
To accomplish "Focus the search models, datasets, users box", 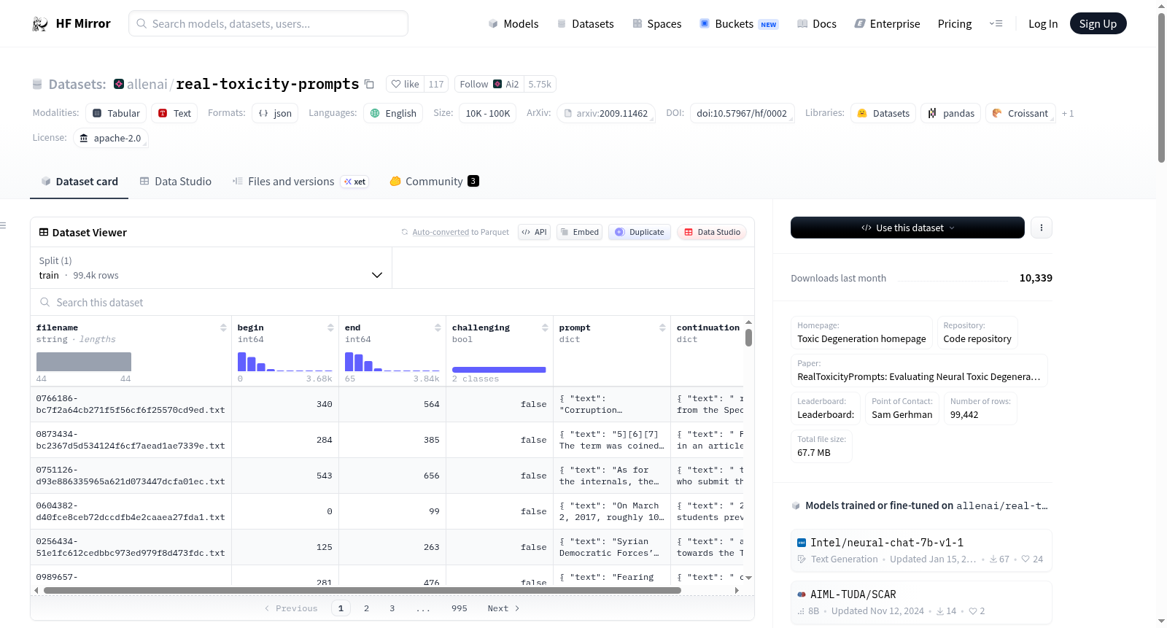I will click(268, 23).
